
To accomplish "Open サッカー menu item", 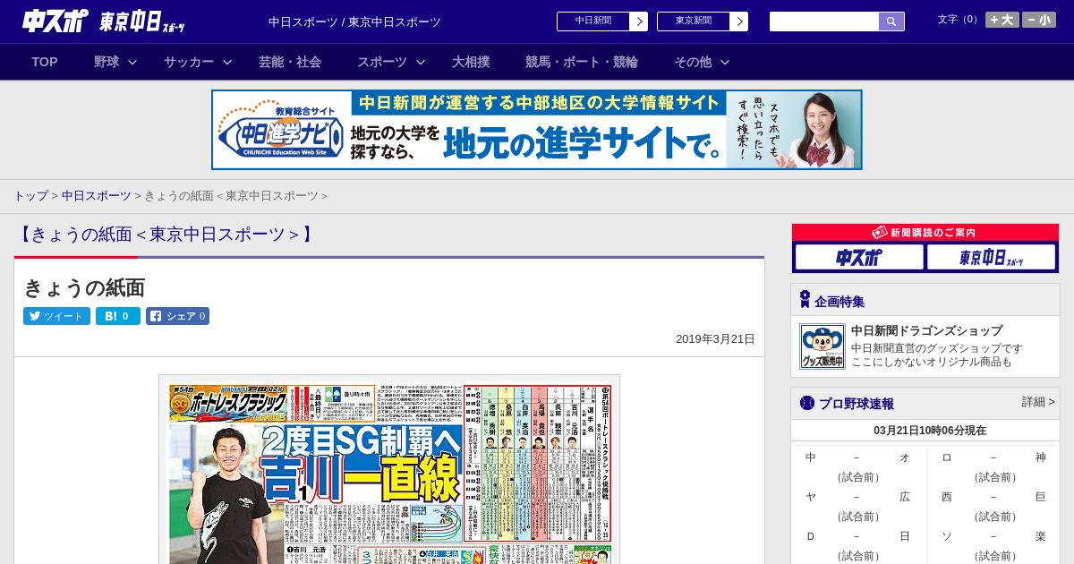I will click(189, 62).
